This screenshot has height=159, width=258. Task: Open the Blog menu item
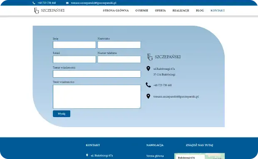coord(200,10)
